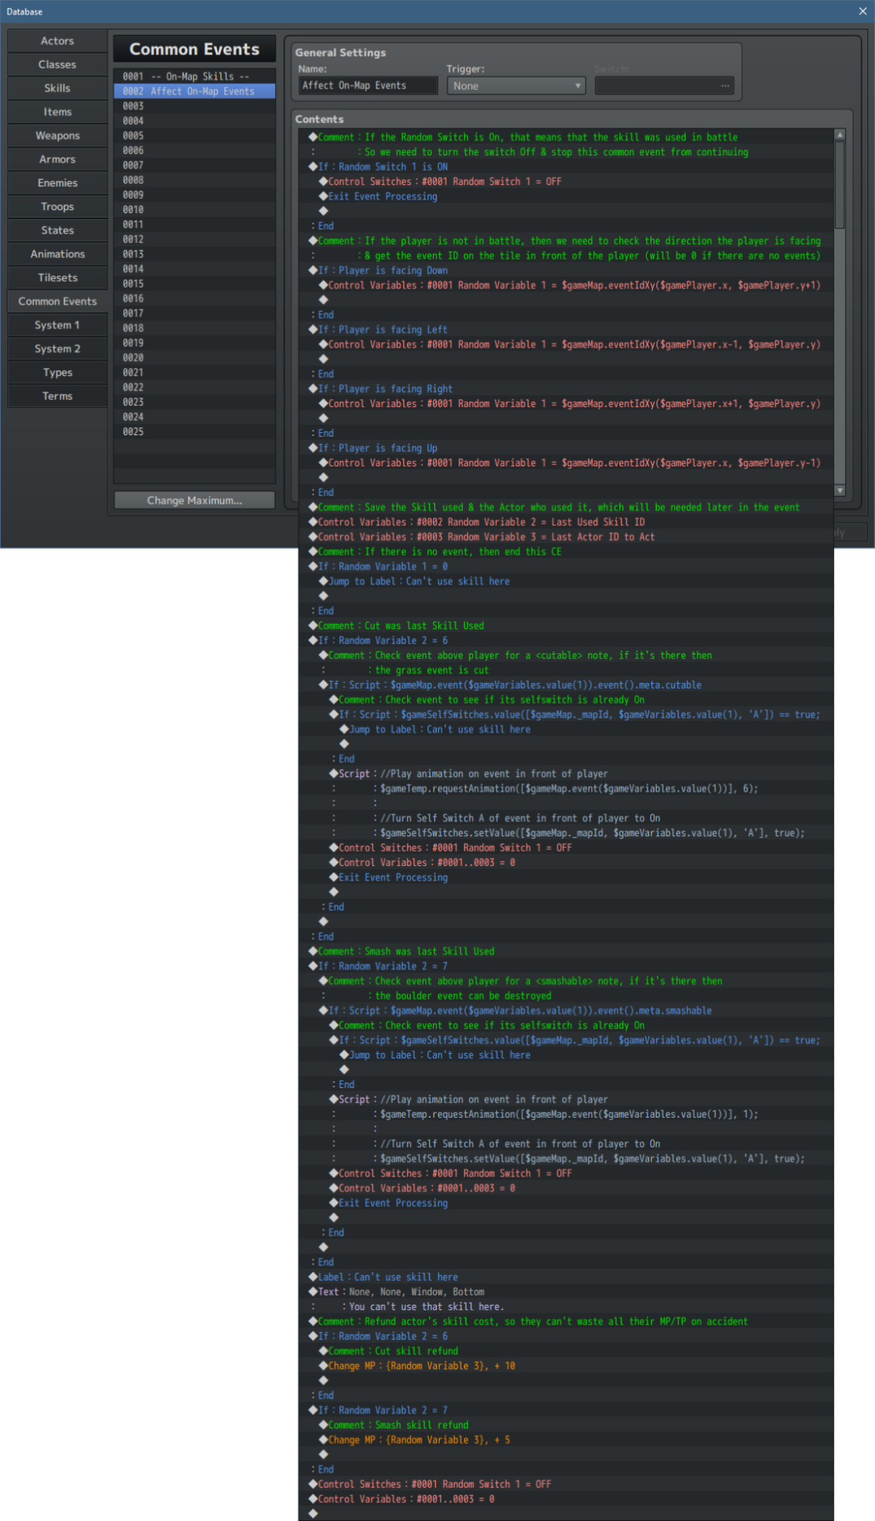875x1521 pixels.
Task: Select the States tab
Action: [57, 230]
